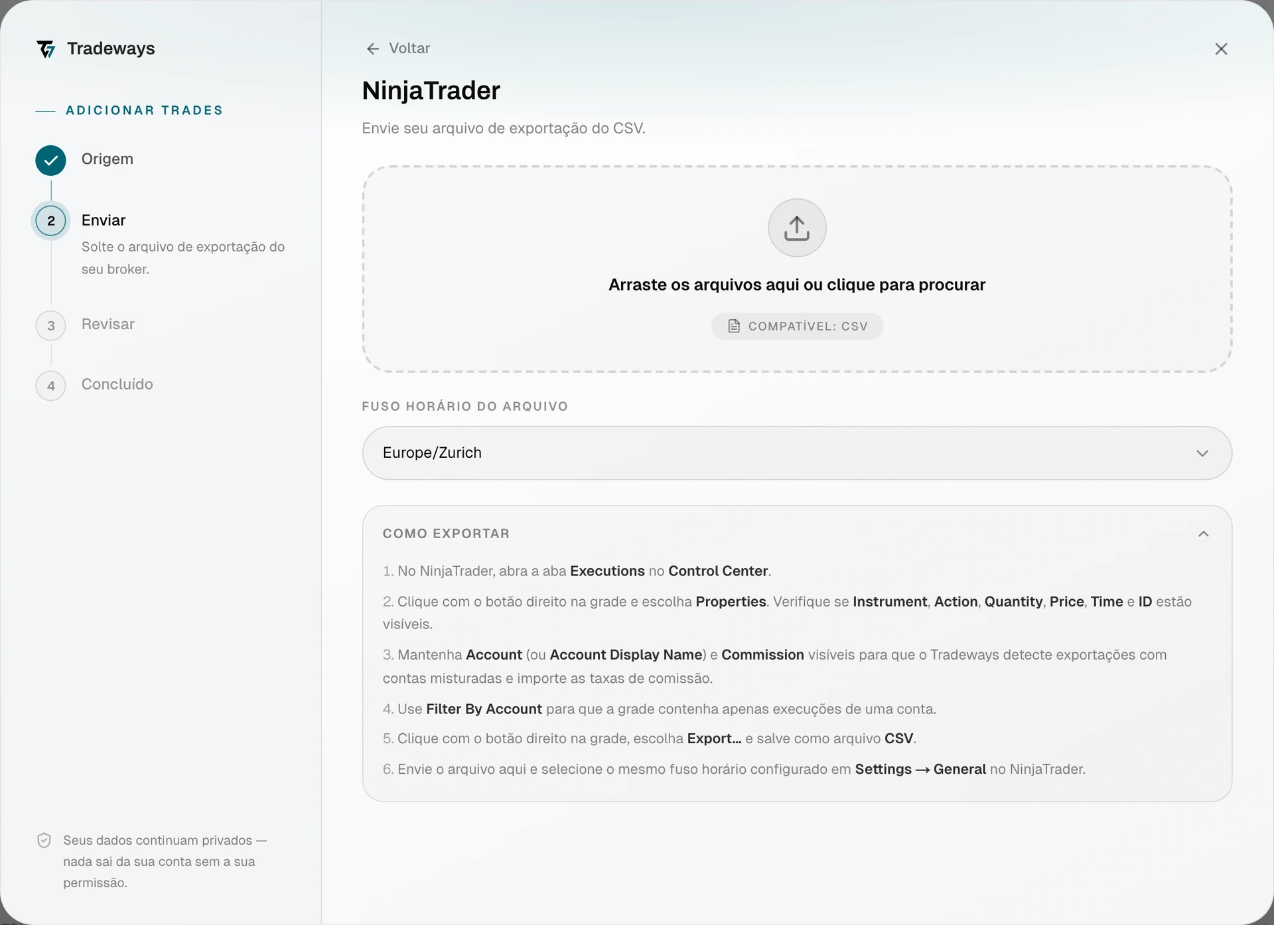Viewport: 1274px width, 925px height.
Task: Click export step 4 about Filter By Account
Action: [x=660, y=709]
